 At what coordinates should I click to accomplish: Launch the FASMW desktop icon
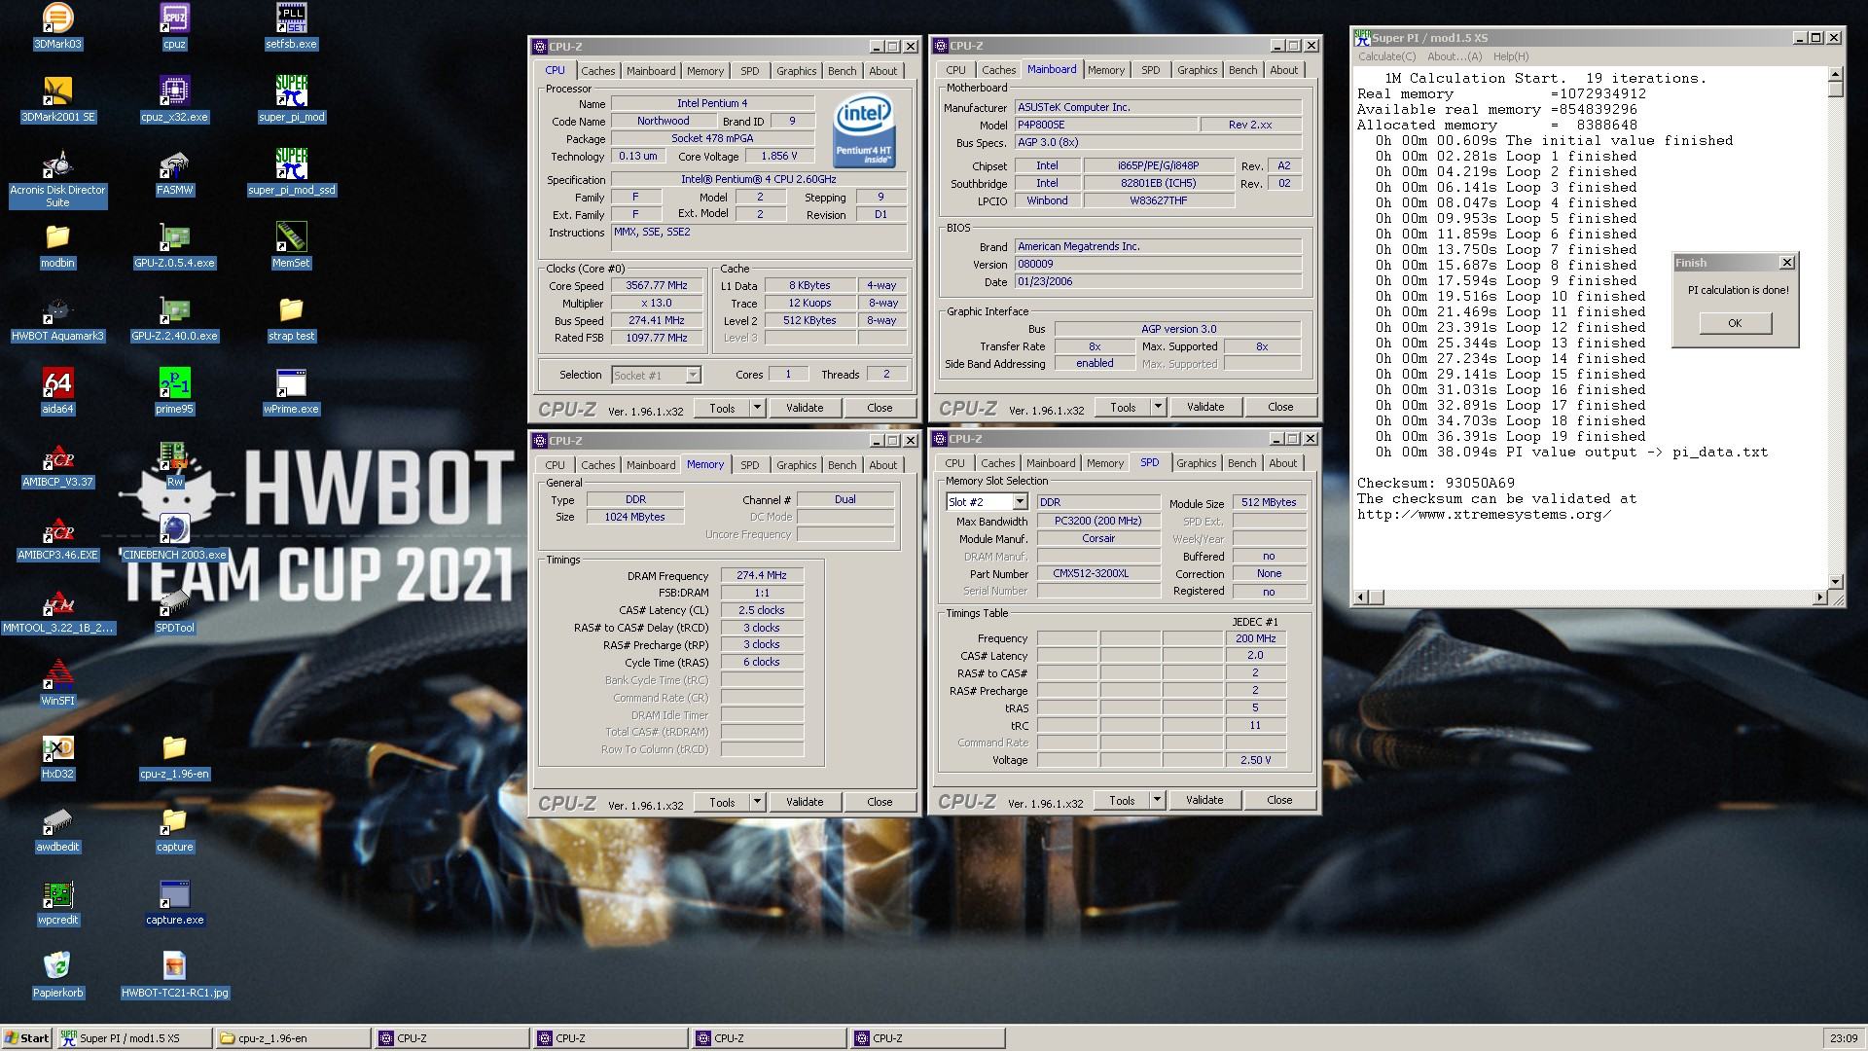[174, 172]
